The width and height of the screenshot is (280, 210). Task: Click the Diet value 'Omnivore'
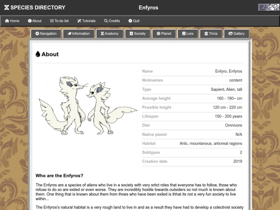233,125
